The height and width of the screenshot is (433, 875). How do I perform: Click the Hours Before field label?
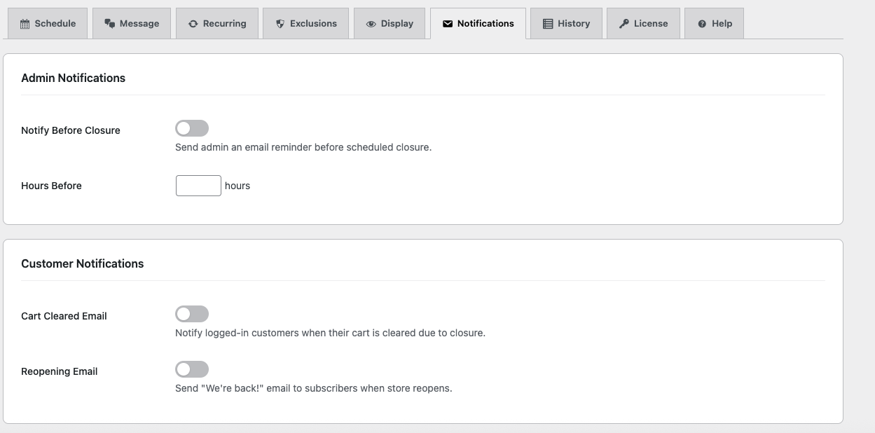point(51,186)
